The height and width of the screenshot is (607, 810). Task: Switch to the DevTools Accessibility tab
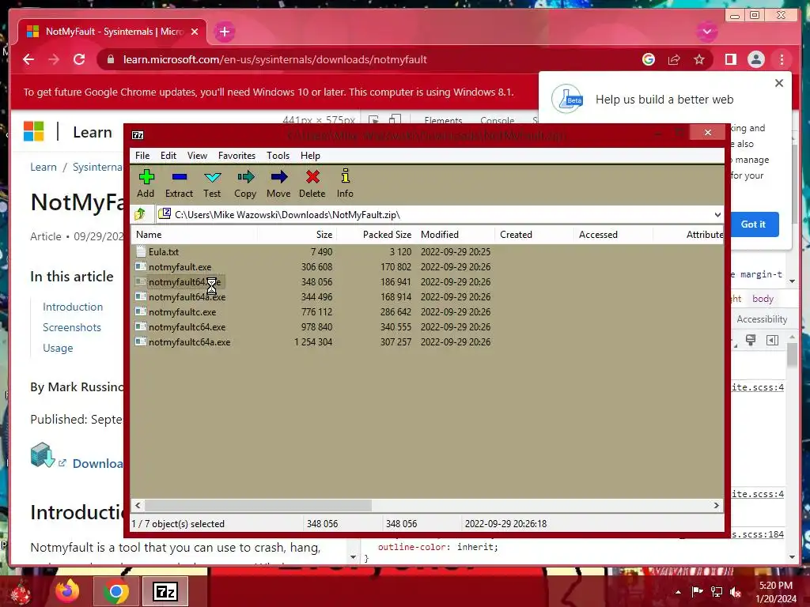click(762, 319)
